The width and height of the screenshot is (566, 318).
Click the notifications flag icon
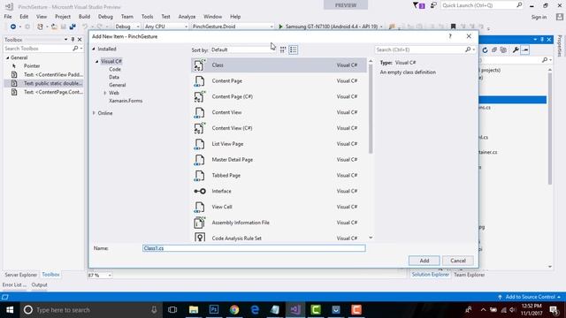[418, 5]
